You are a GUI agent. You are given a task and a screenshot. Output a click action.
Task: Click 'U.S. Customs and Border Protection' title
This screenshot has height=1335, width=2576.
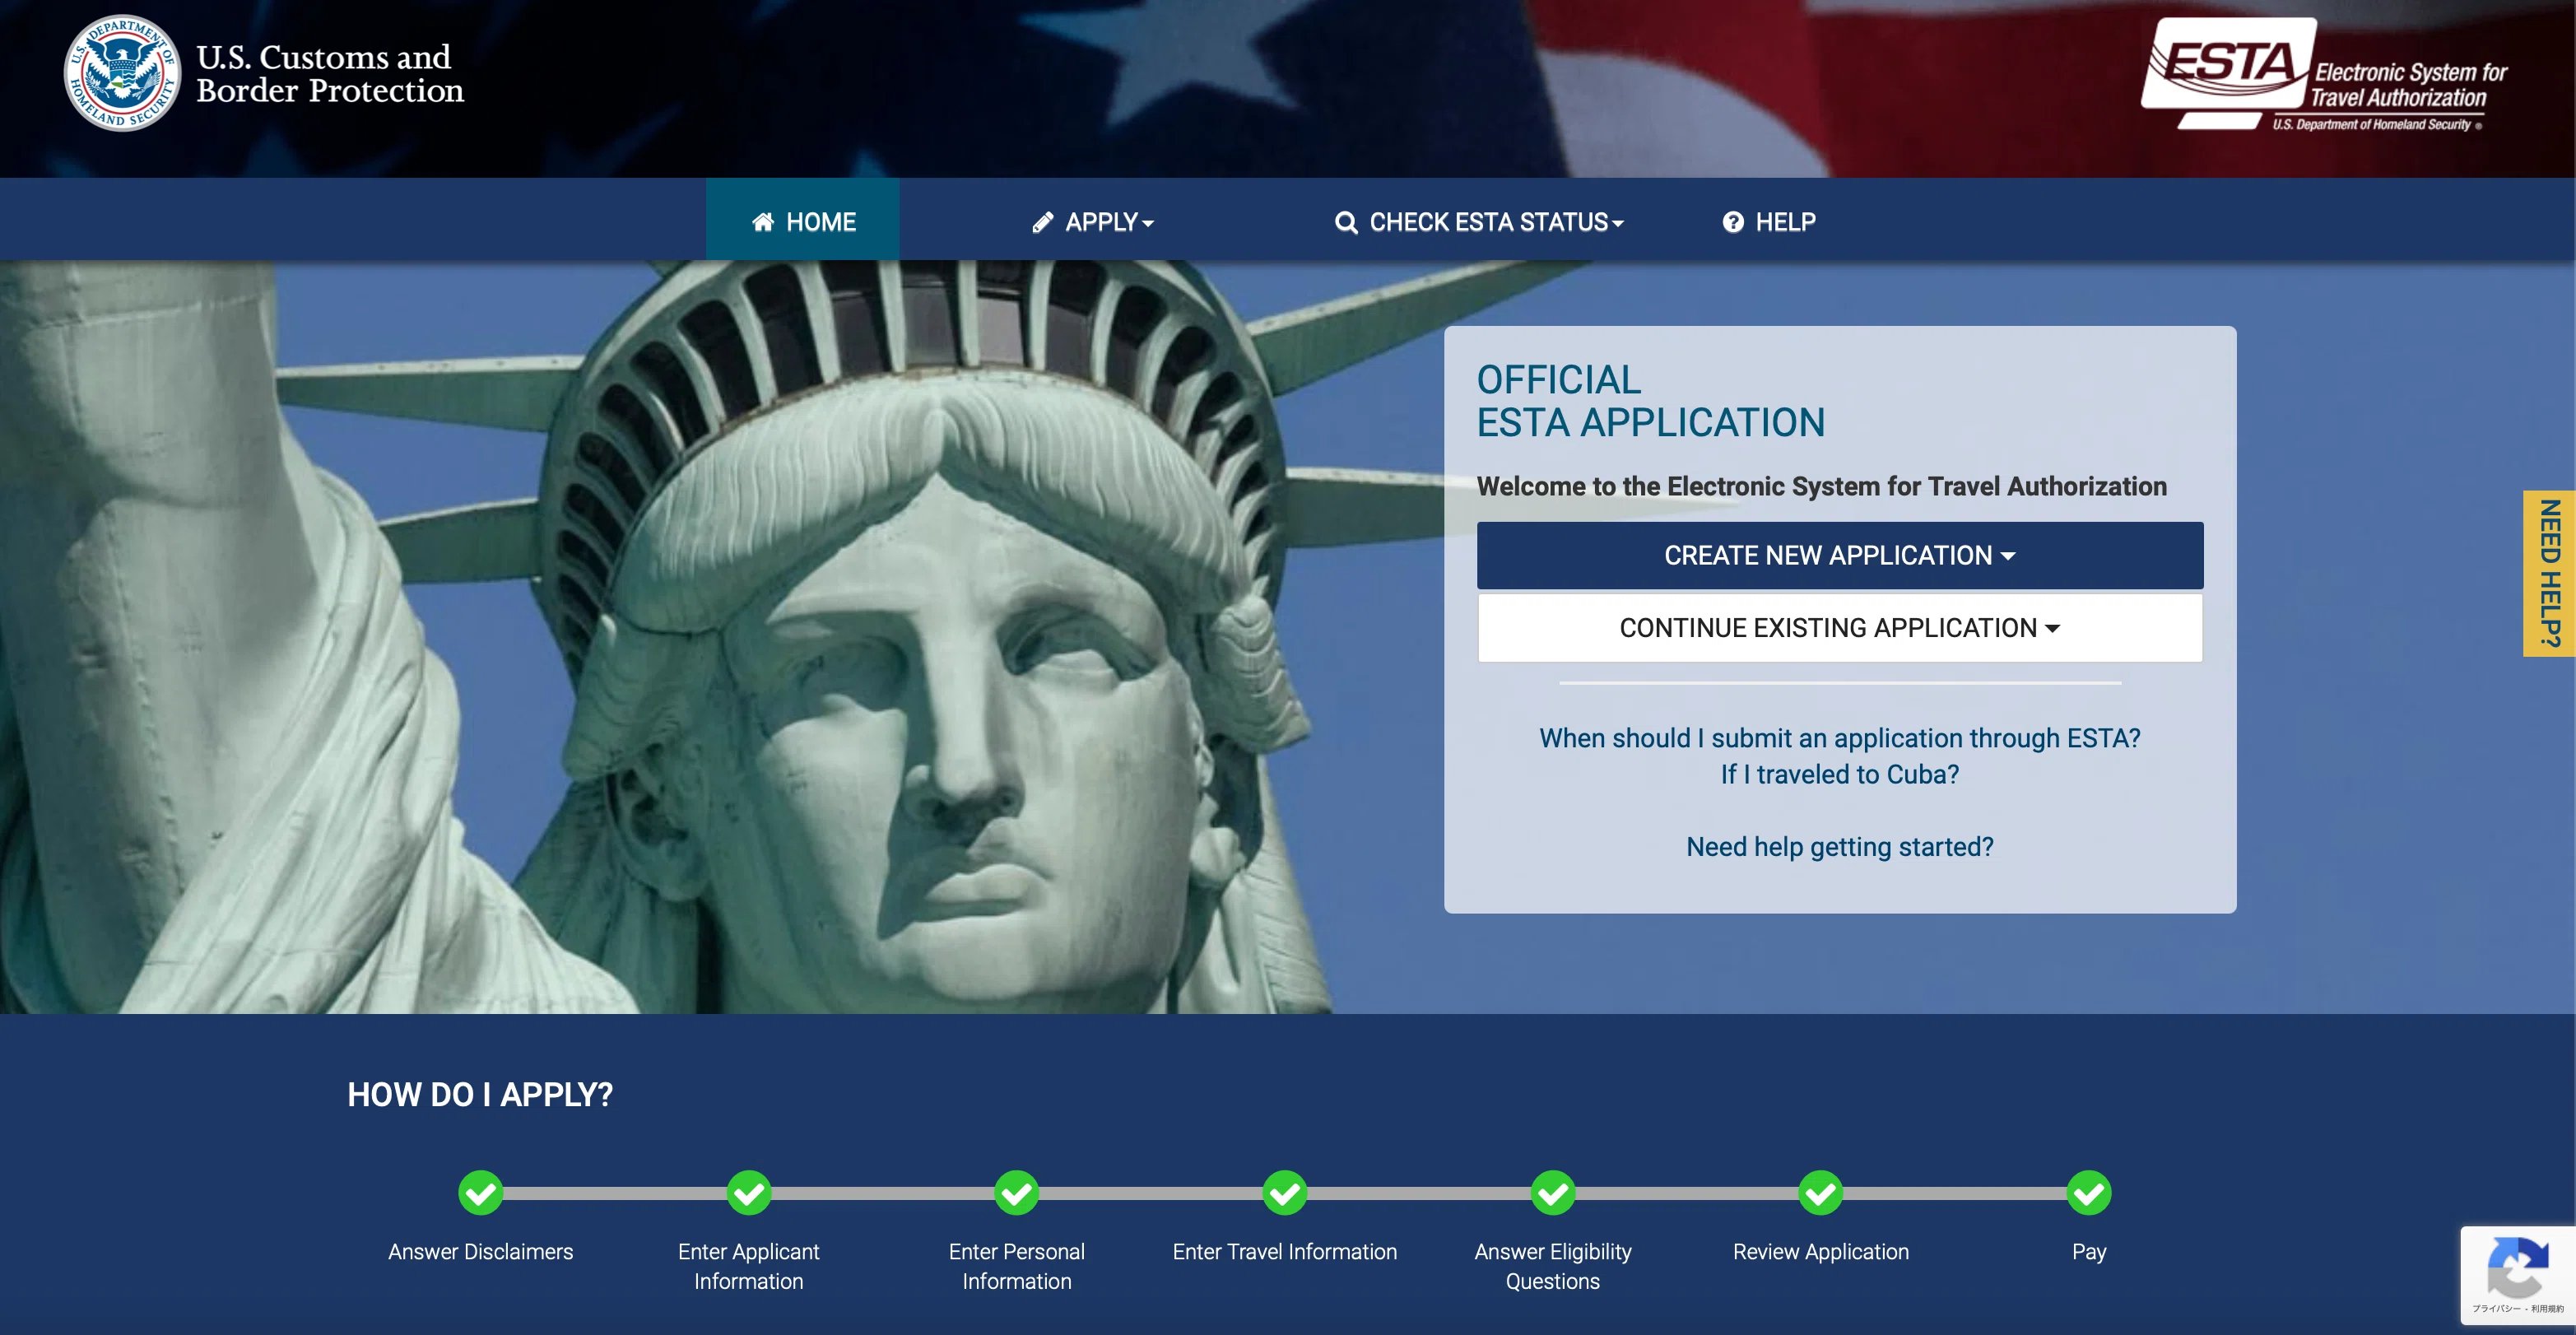coord(330,73)
